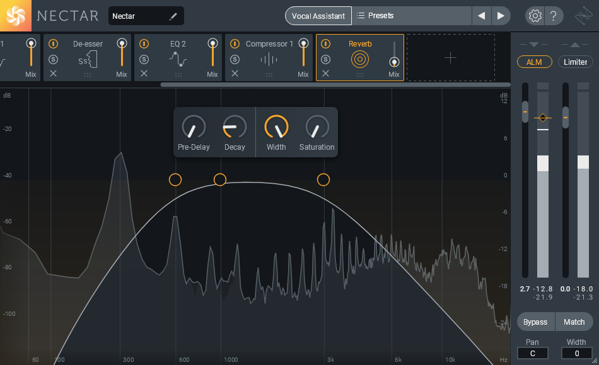This screenshot has width=599, height=365.
Task: Click the down triangle above the input meter
Action: pyautogui.click(x=534, y=45)
